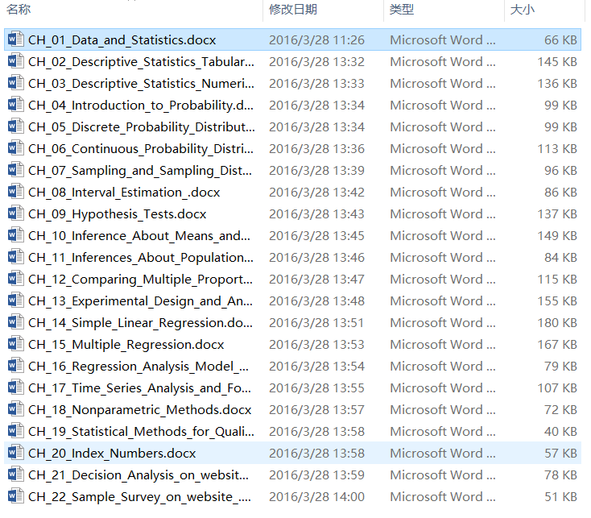Click Word icon of CH_12_Comparing_Multiple file
The width and height of the screenshot is (591, 518).
(x=16, y=279)
